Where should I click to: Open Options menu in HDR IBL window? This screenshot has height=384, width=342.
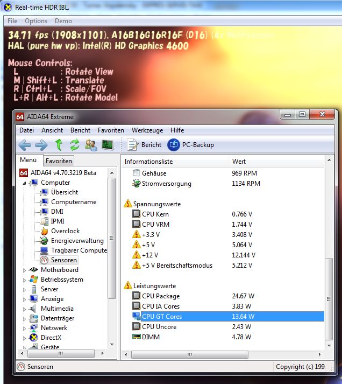point(36,21)
